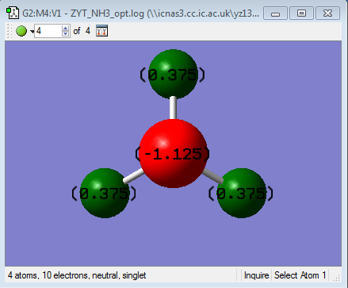Select the central red nitrogen atom
The height and width of the screenshot is (288, 348).
tap(173, 153)
